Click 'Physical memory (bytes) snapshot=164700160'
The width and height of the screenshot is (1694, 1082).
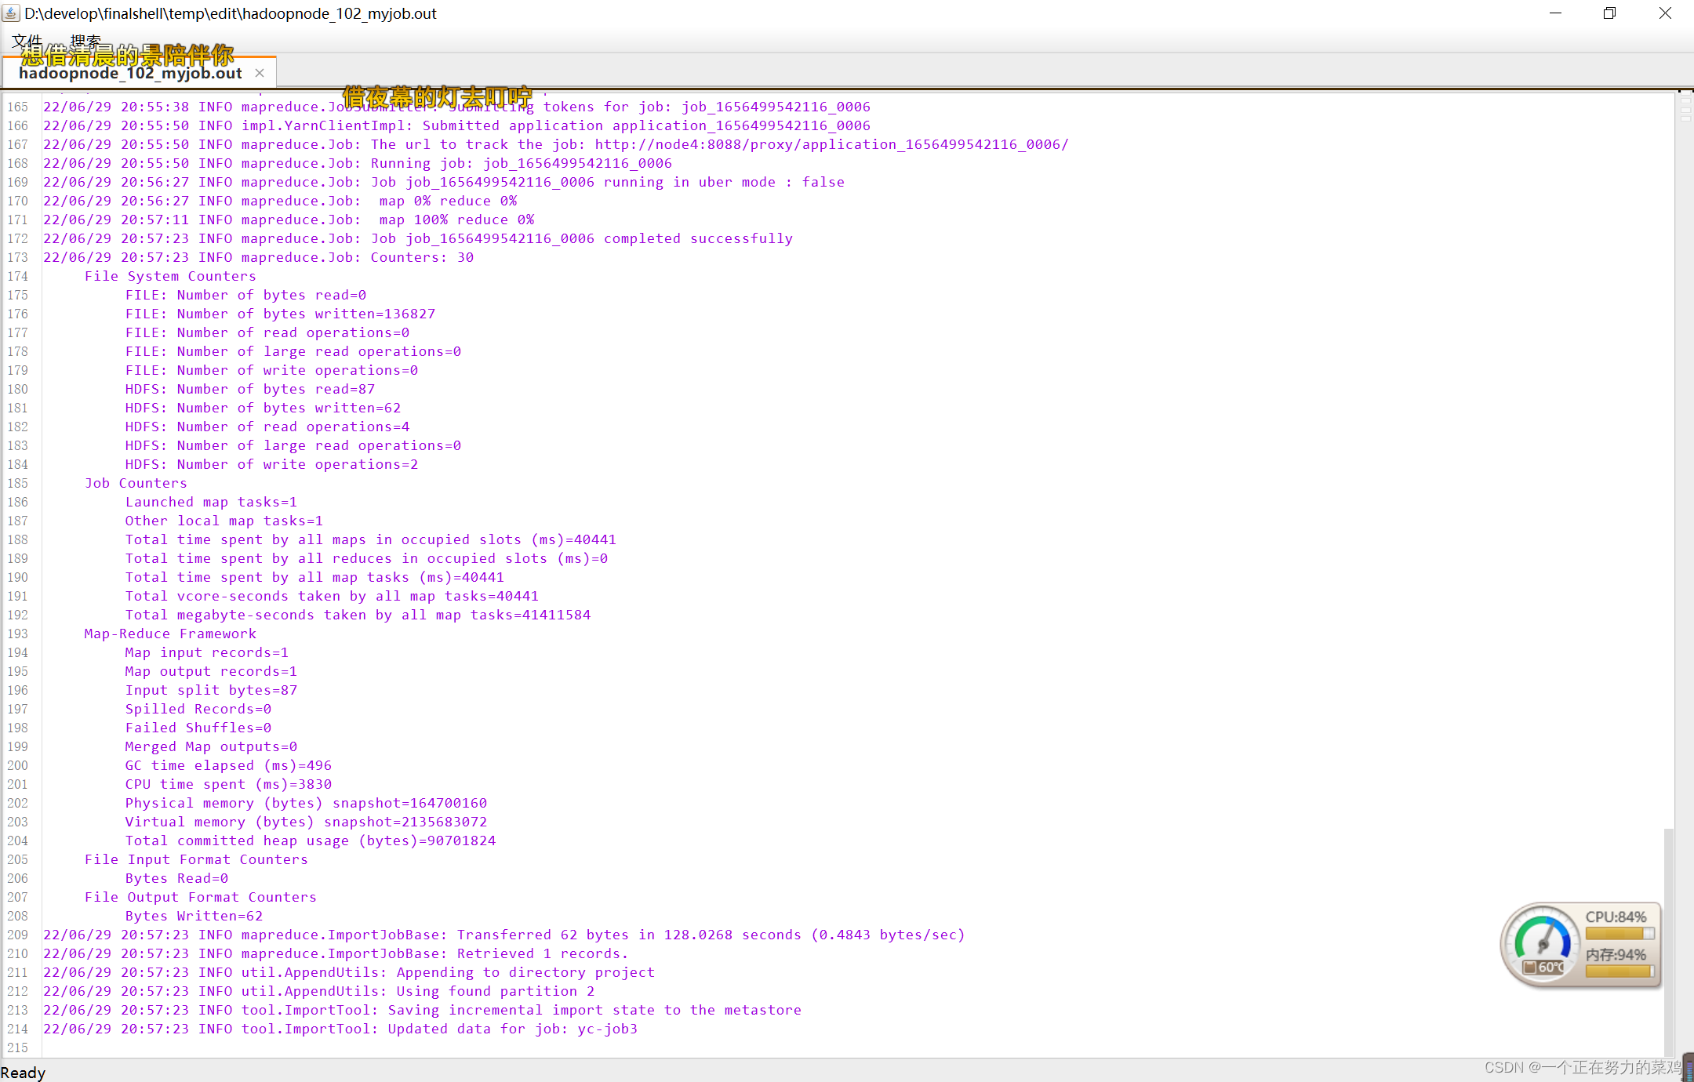(306, 803)
